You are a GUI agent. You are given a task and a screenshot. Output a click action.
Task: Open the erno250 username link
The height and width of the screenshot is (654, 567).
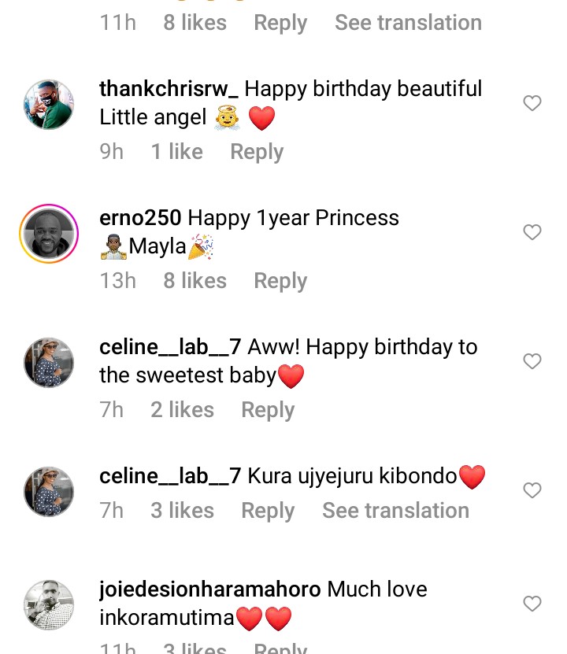[x=140, y=218]
